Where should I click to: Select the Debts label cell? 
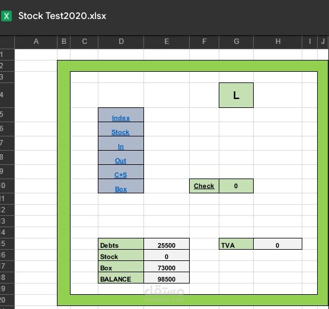[121, 244]
